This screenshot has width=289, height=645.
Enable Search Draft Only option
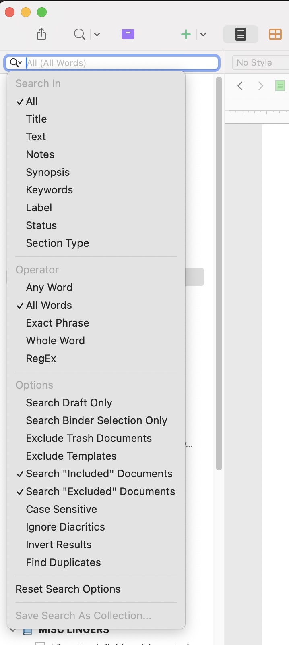tap(69, 403)
